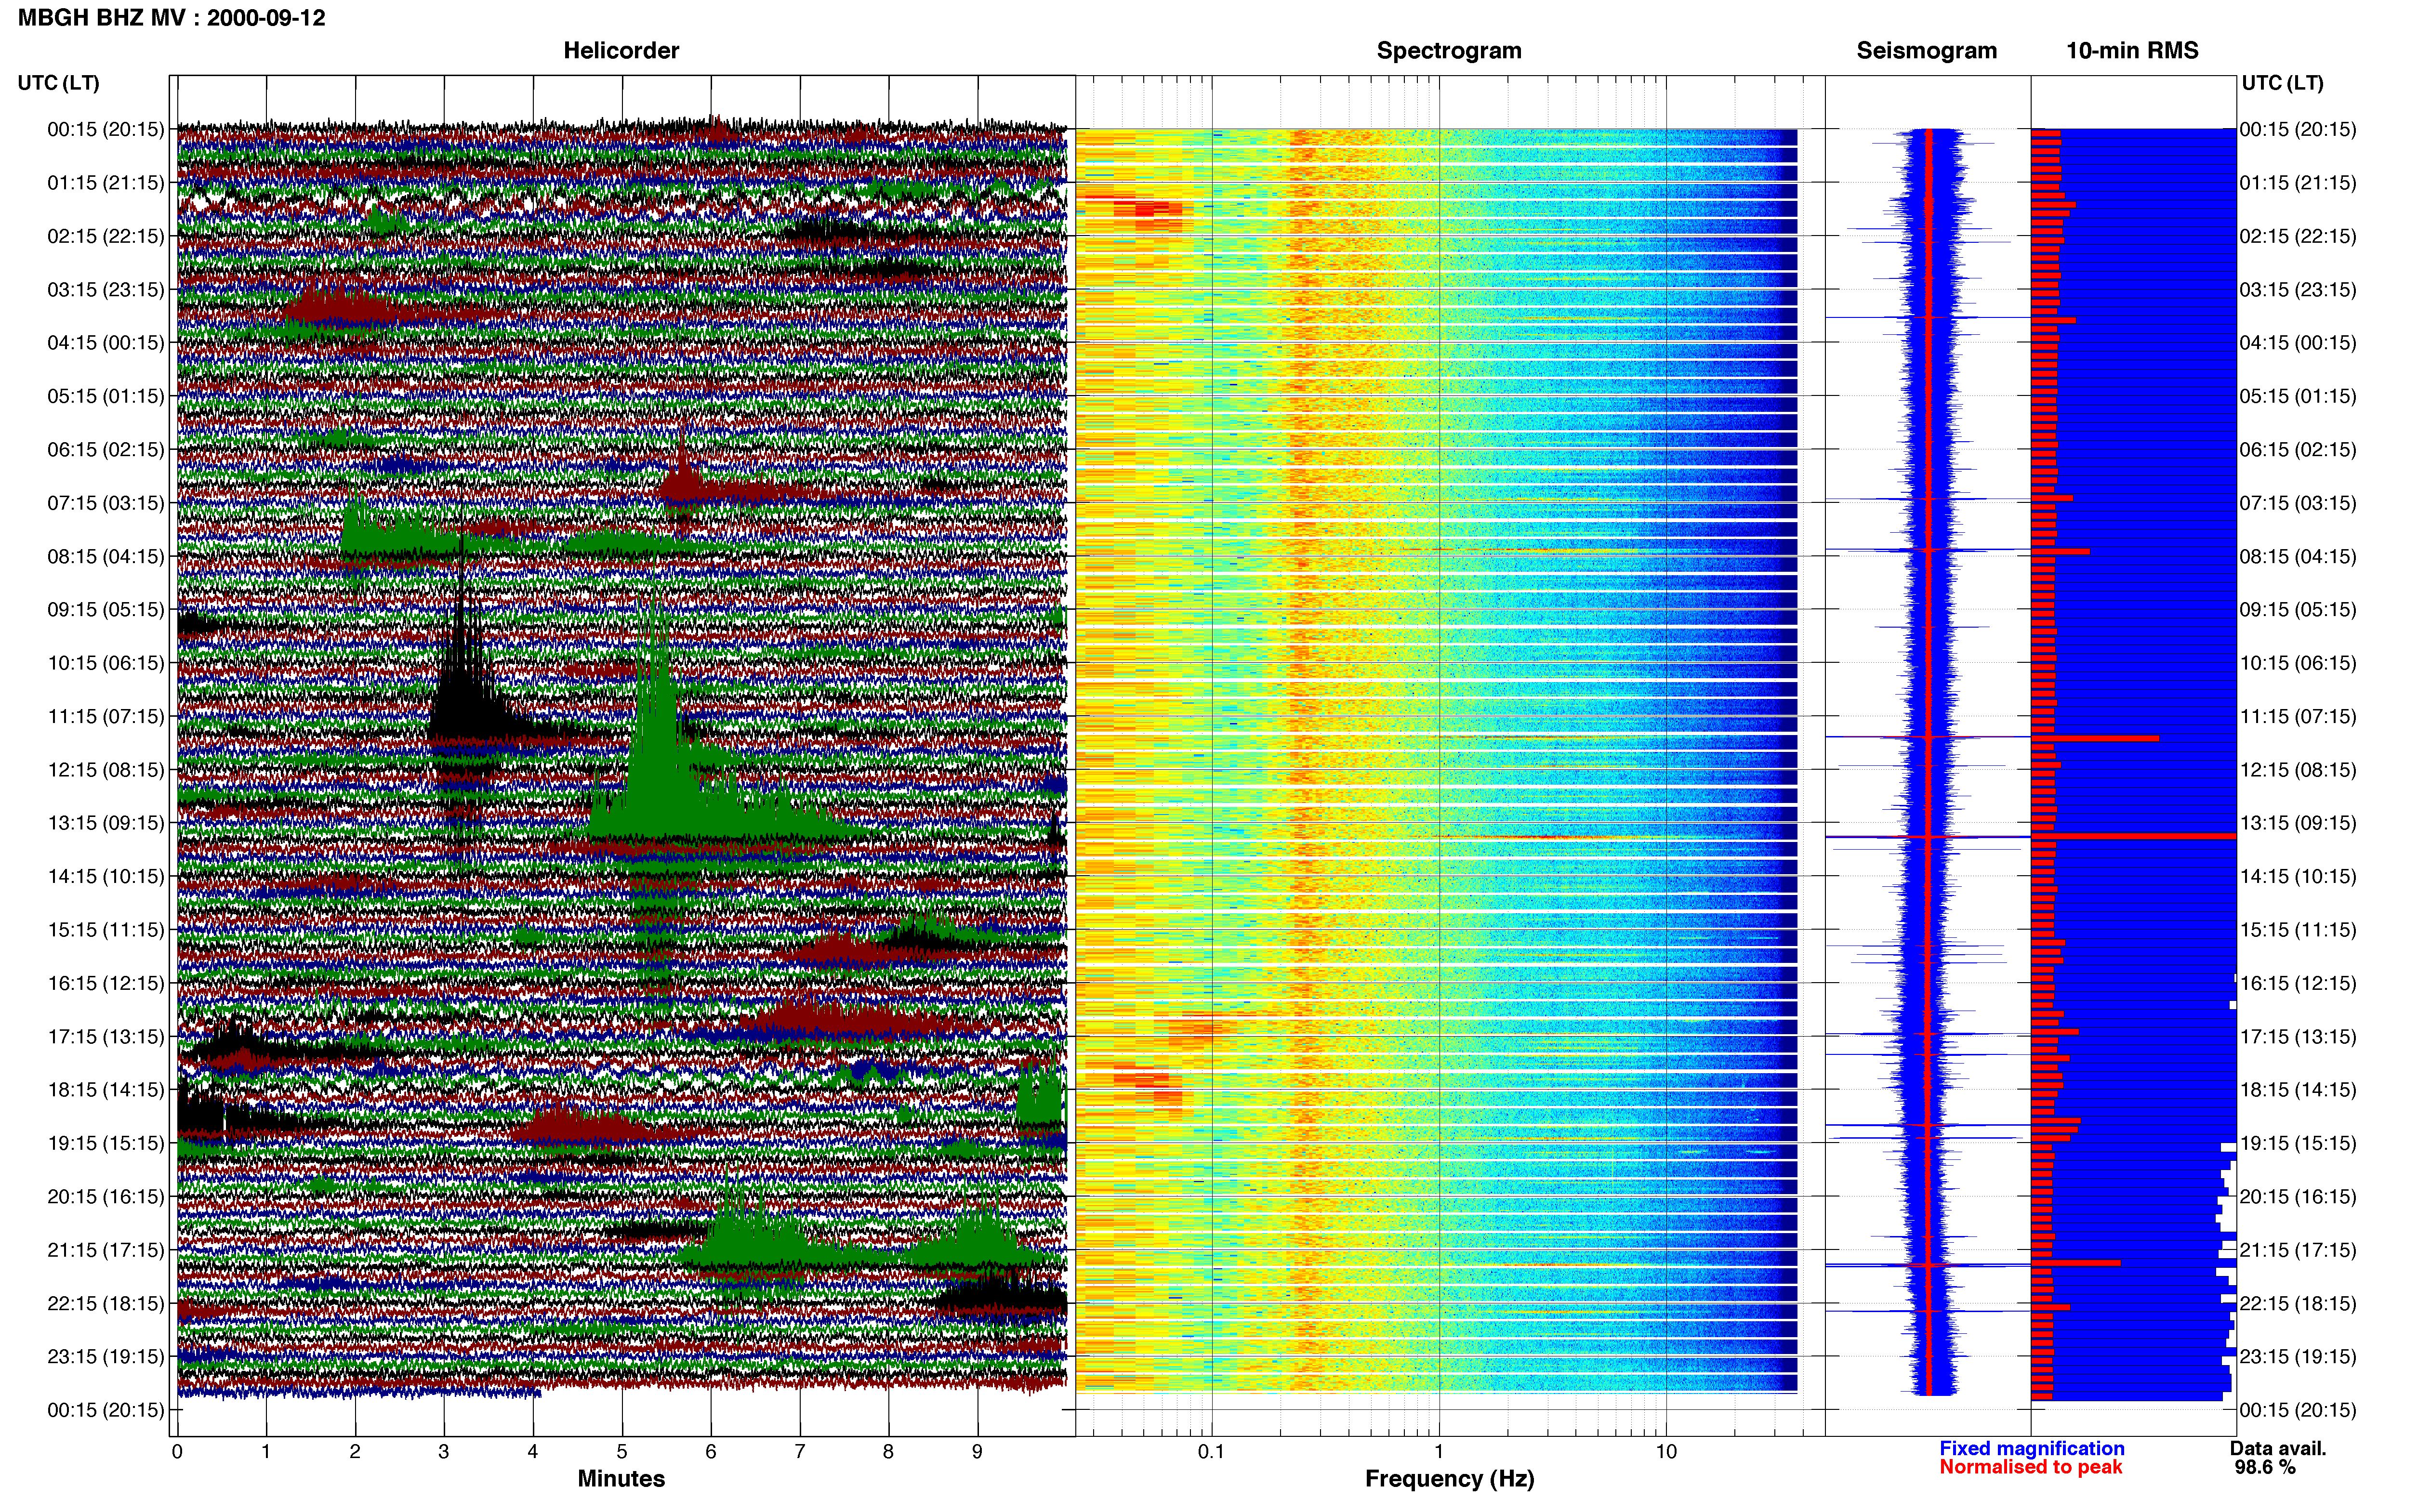Click the '9' tick on Minutes axis
2418x1512 pixels.
pos(977,1451)
